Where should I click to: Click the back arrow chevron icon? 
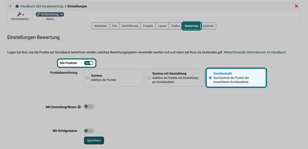coord(10,6)
